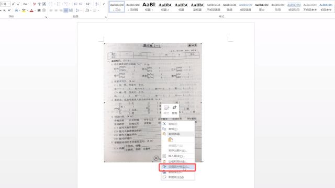This screenshot has width=335, height=188.
Task: Toggle Superscript formatting
Action: [x=9, y=10]
